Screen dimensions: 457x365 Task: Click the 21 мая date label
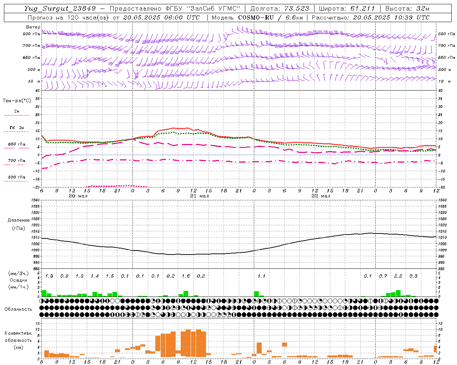[199, 196]
